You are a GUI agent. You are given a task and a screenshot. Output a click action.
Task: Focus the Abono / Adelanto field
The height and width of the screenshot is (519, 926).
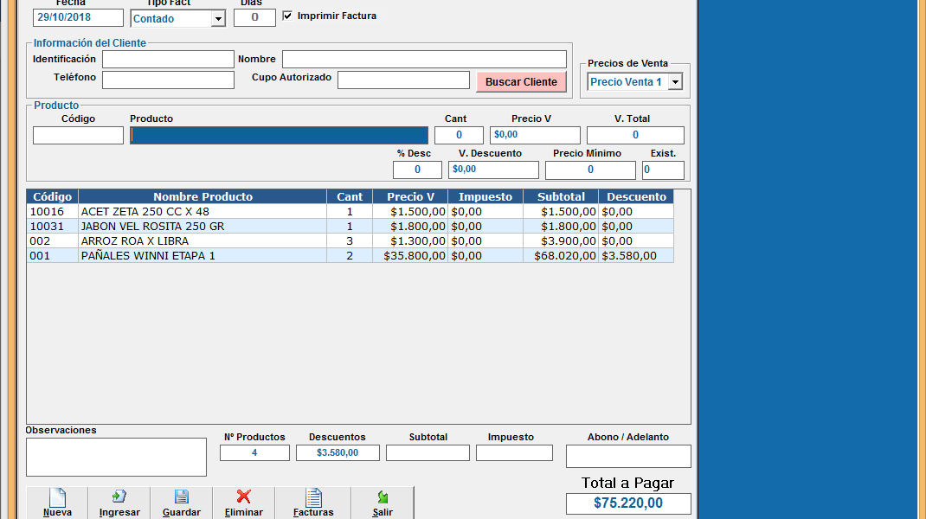tap(628, 456)
